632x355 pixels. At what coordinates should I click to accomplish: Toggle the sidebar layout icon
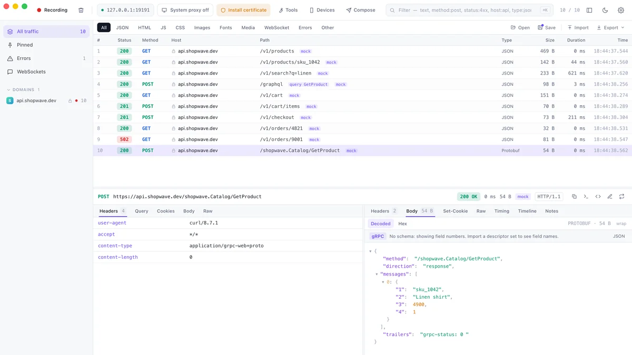pyautogui.click(x=589, y=10)
